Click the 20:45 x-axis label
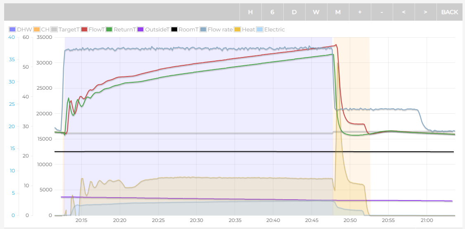 click(311, 221)
